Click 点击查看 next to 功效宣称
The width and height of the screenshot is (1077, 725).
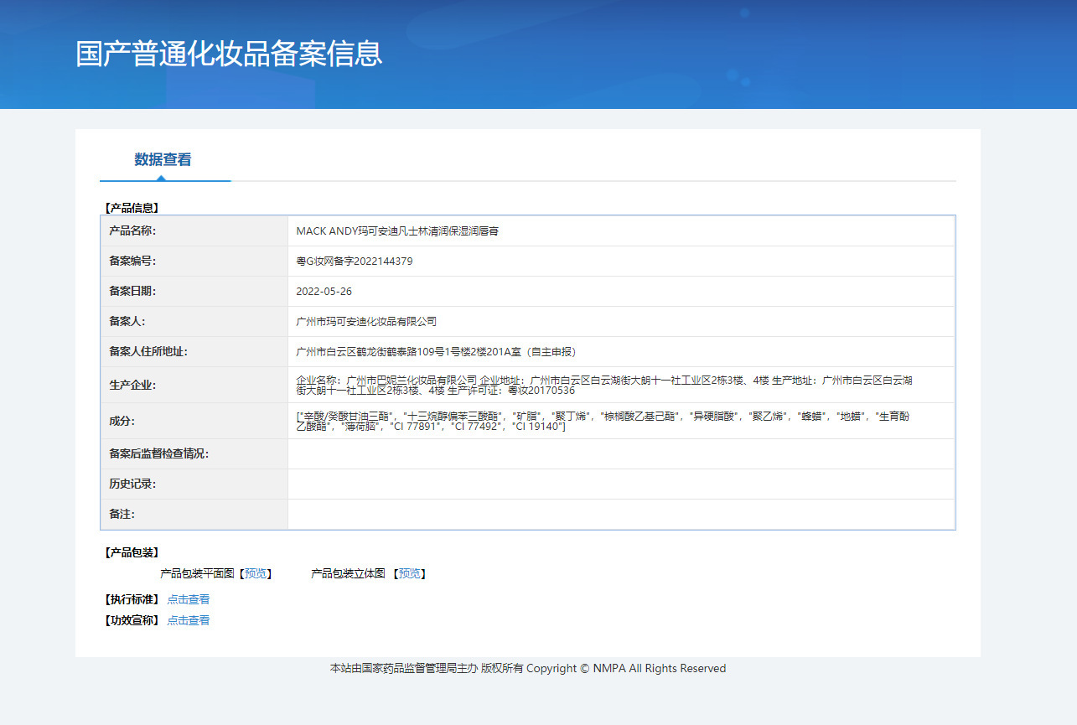click(189, 620)
